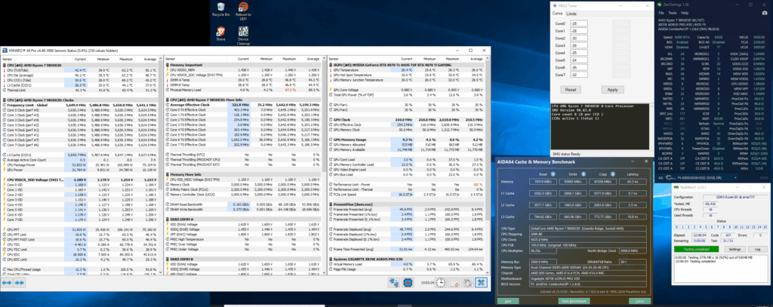Switch to the Limits tab in PBO2 Tuner
The height and width of the screenshot is (307, 773).
(571, 14)
